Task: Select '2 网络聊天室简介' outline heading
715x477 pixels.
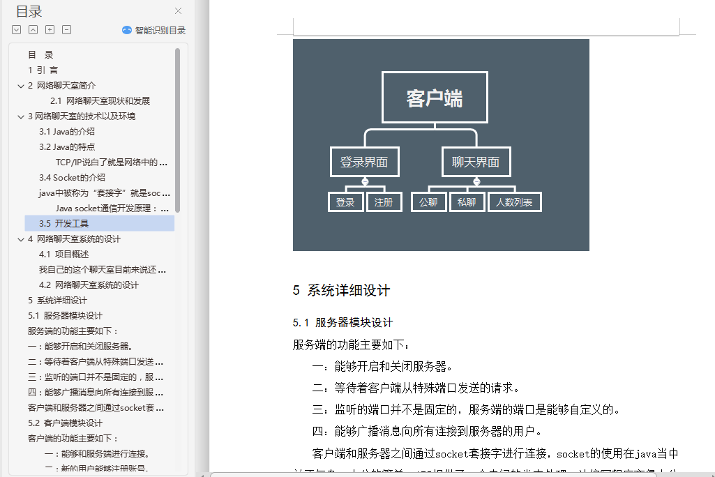Action: pos(61,85)
